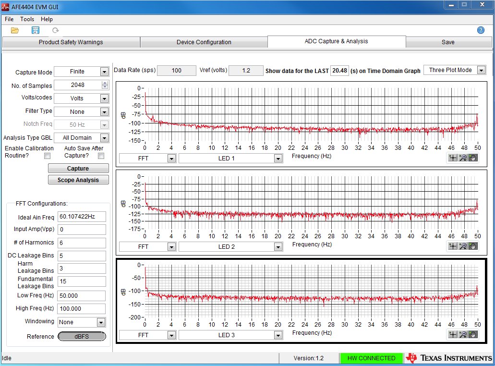Open file using the folder toolbar icon
Image resolution: width=495 pixels, height=366 pixels.
click(14, 30)
